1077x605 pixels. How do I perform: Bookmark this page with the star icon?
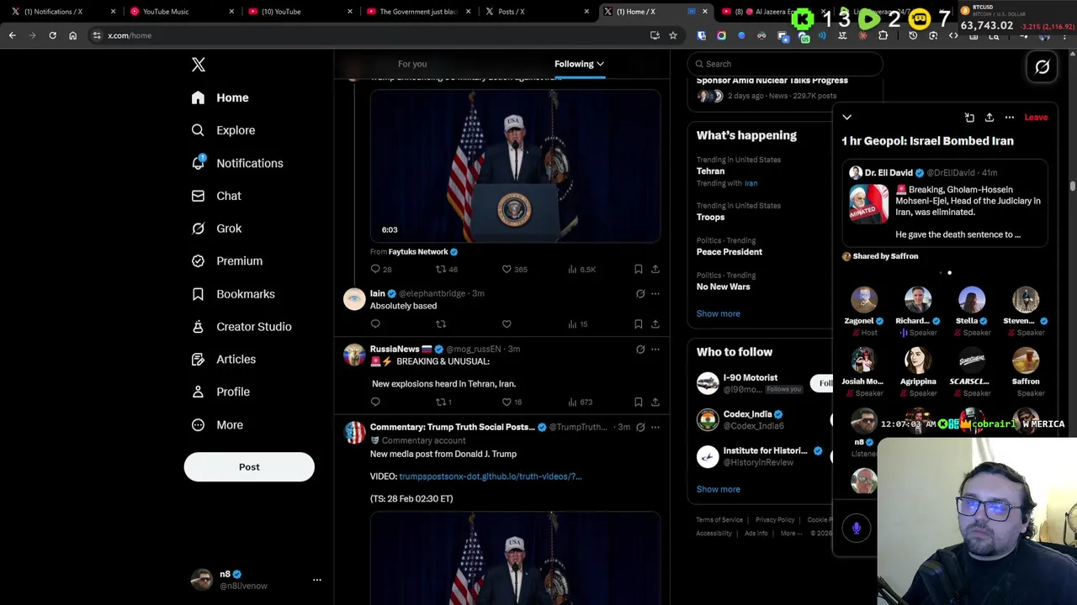point(673,35)
